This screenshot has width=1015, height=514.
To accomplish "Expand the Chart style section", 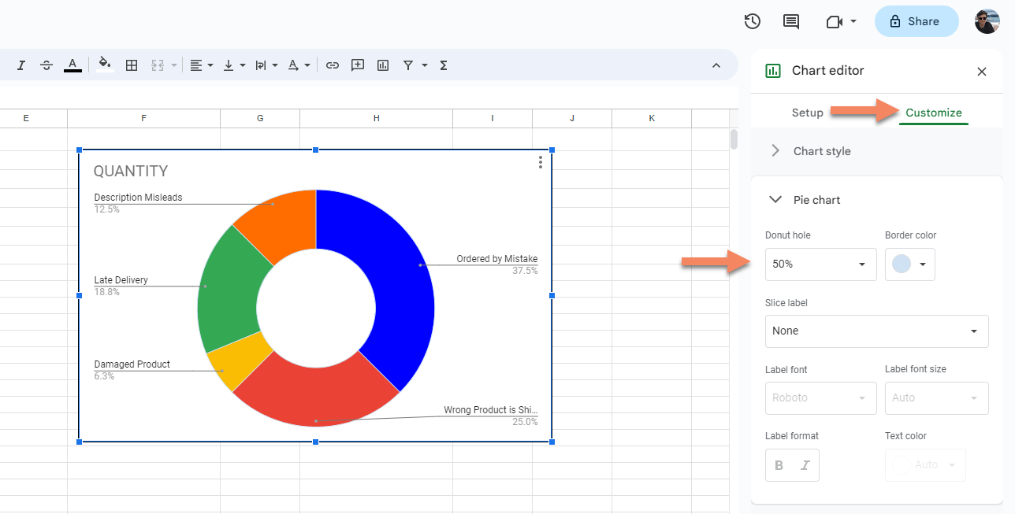I will pos(823,151).
